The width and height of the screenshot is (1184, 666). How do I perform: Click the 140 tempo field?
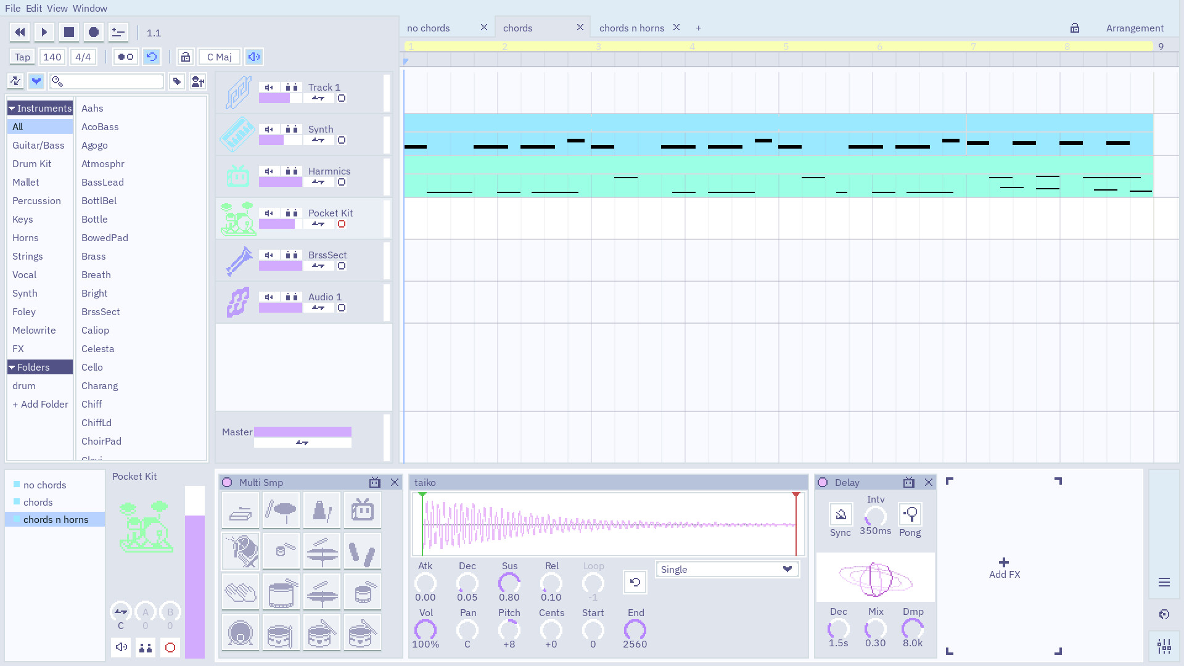coord(52,57)
